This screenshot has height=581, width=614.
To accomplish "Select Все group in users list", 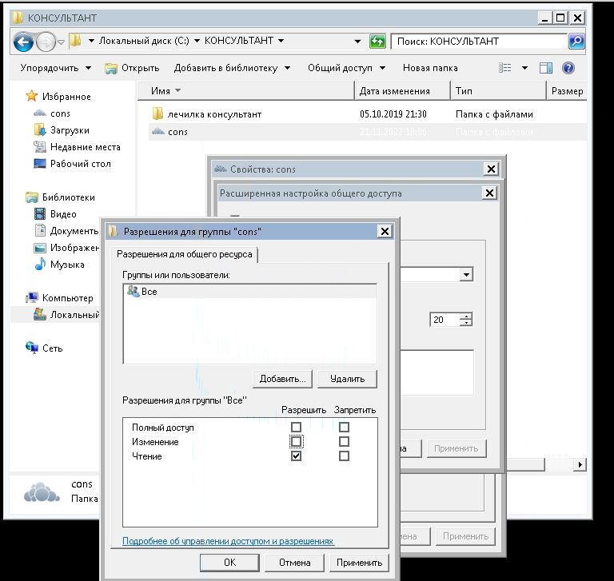I will 249,292.
